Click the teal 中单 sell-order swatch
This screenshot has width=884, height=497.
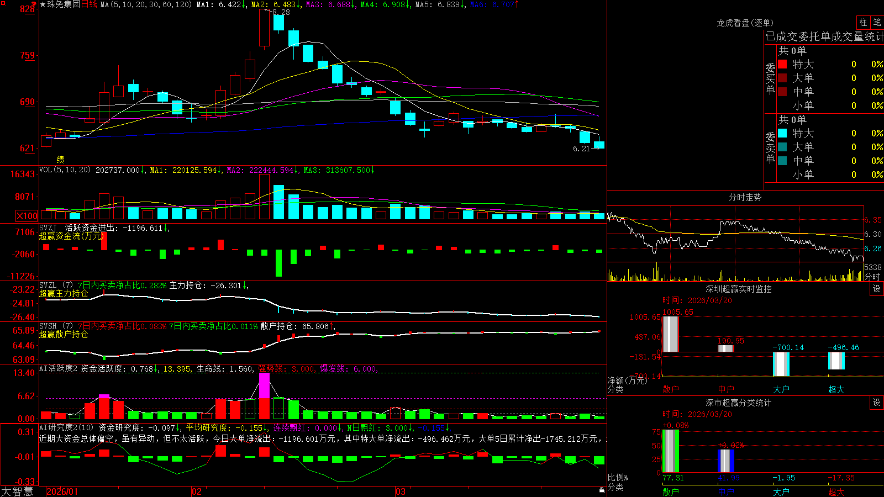[x=782, y=161]
